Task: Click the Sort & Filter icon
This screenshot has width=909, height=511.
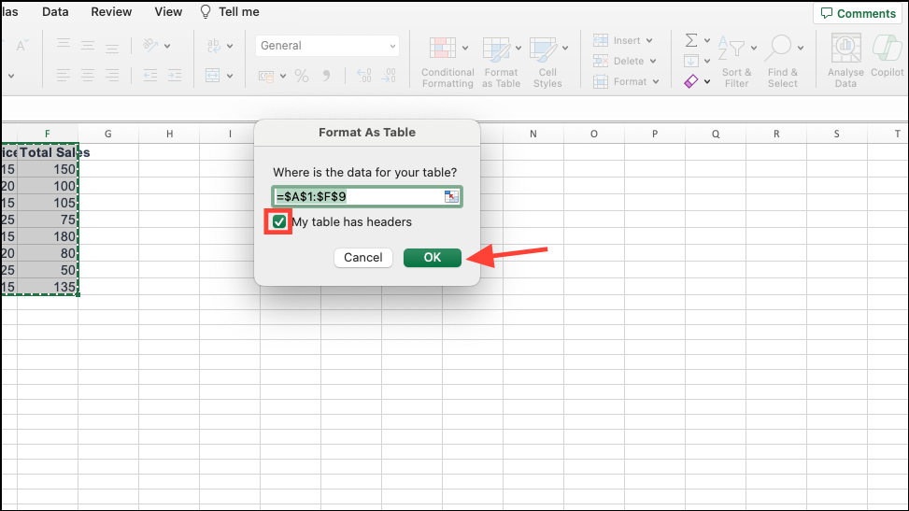Action: pos(731,49)
